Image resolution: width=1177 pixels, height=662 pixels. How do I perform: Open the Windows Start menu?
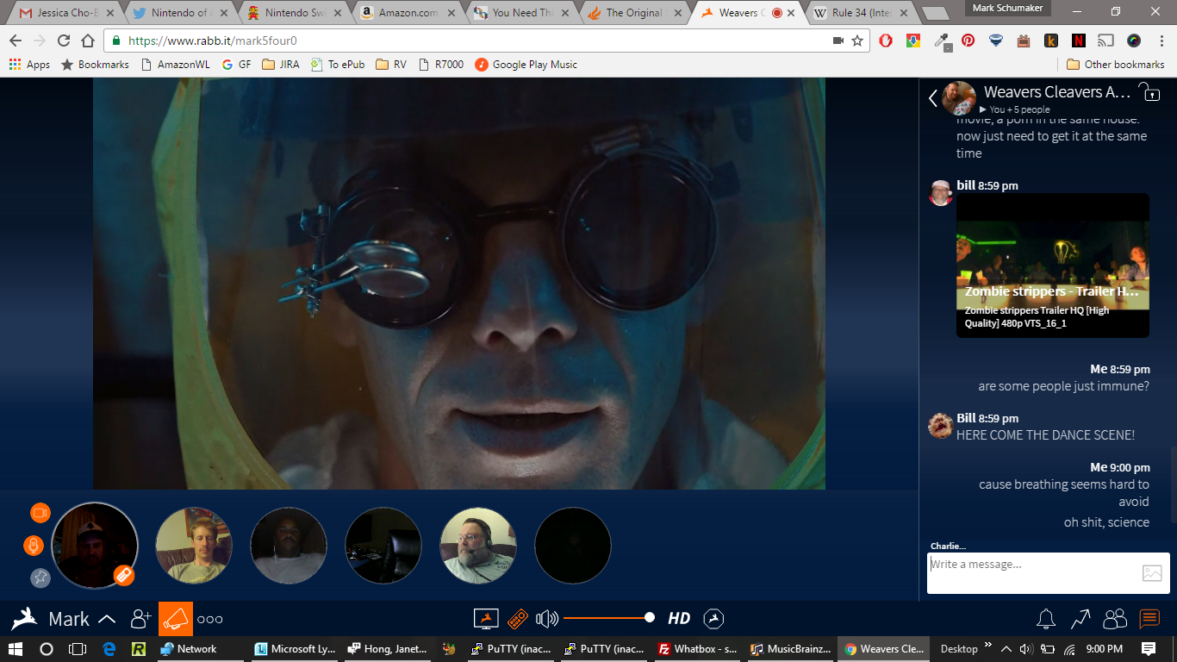click(16, 649)
